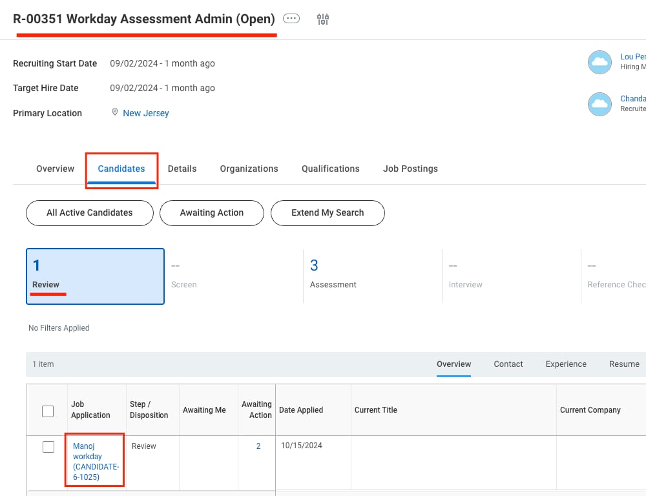Viewport: 646px width, 496px height.
Task: Click the All Active Candidates button
Action: 90,213
